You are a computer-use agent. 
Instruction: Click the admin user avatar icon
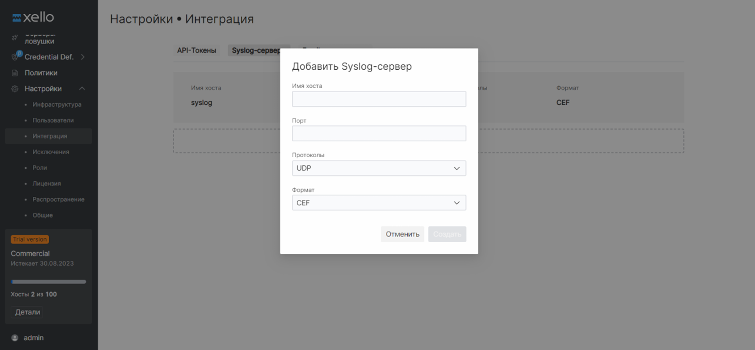click(x=14, y=337)
